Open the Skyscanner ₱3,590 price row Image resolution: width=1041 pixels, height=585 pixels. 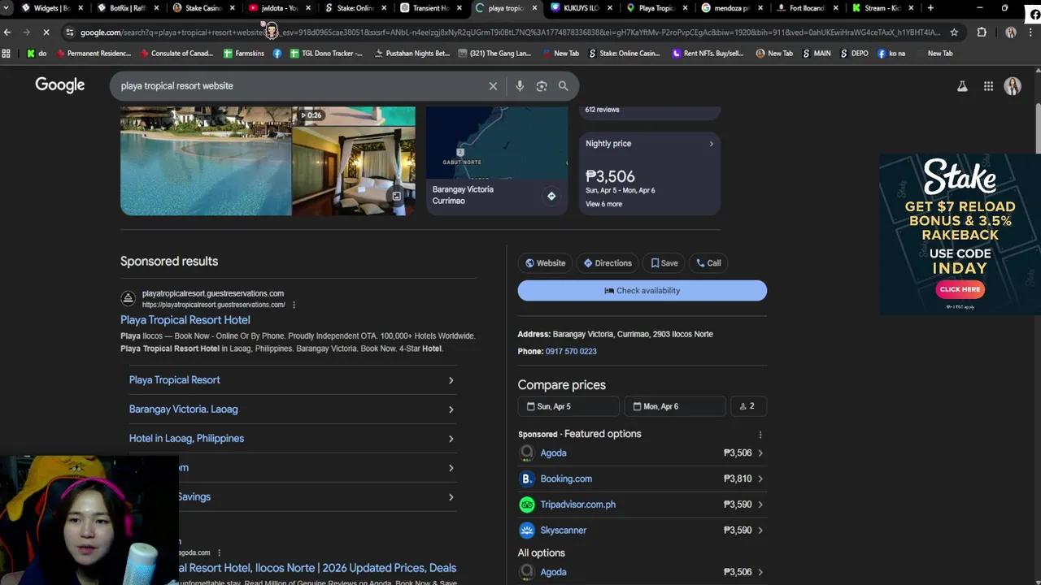(x=642, y=531)
